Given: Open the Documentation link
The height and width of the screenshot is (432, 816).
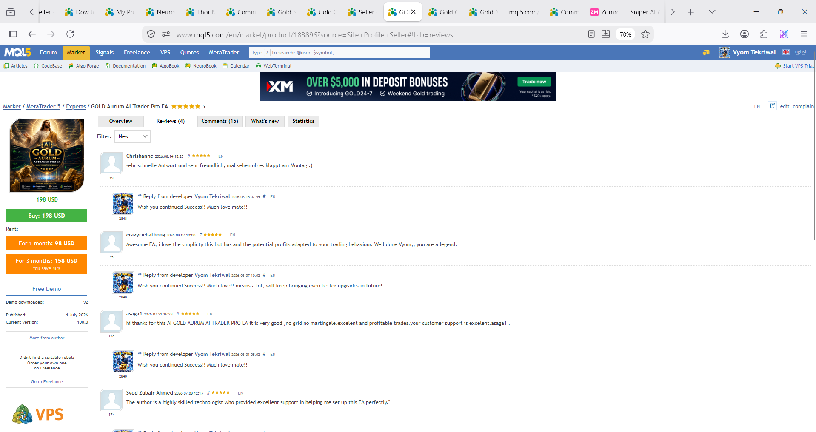Looking at the screenshot, I should pos(126,66).
